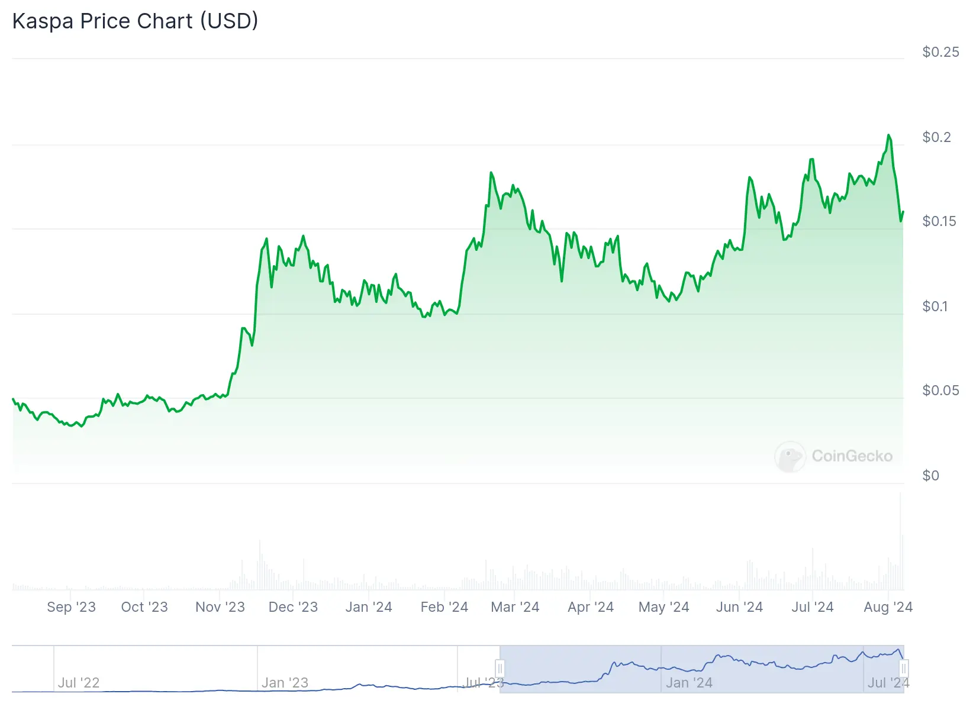
Task: Click the $0 y-axis label
Action: tap(930, 476)
